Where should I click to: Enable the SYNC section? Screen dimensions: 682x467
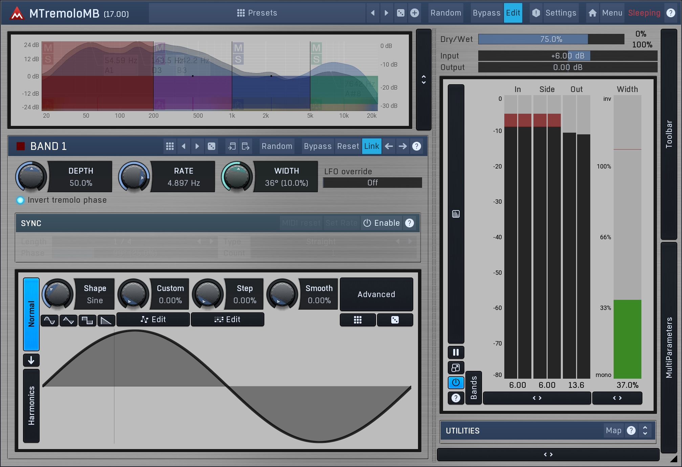pyautogui.click(x=382, y=223)
